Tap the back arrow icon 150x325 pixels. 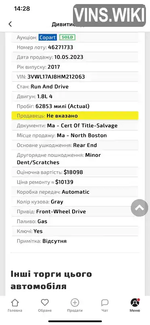(x=10, y=24)
